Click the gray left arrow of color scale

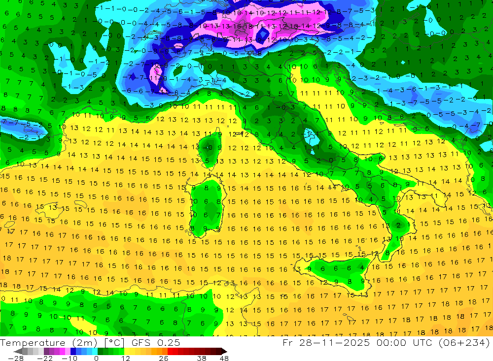point(18,351)
